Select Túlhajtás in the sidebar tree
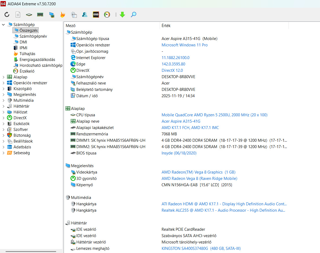The width and height of the screenshot is (320, 253). (27, 54)
